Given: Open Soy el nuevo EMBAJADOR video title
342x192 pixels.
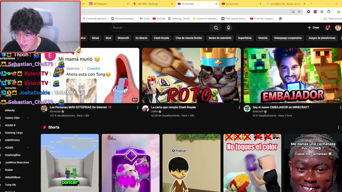Looking at the screenshot, I should (281, 107).
